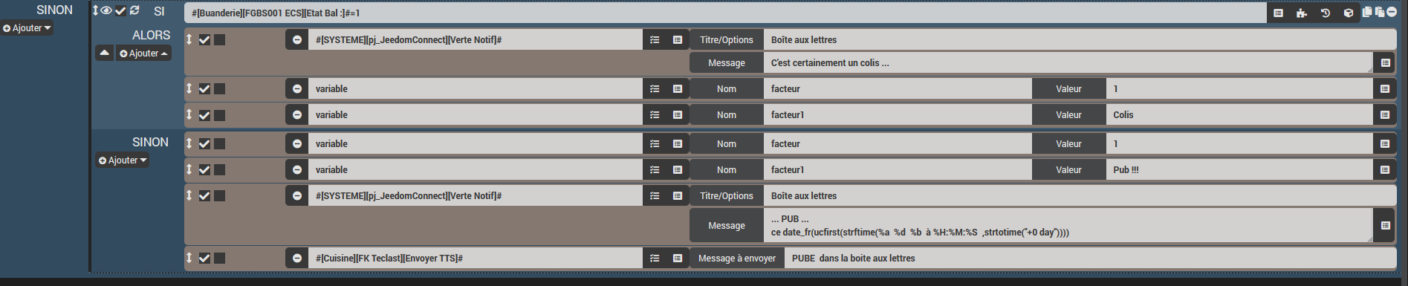
Task: Click the paste icon on the SI block
Action: (x=1380, y=12)
